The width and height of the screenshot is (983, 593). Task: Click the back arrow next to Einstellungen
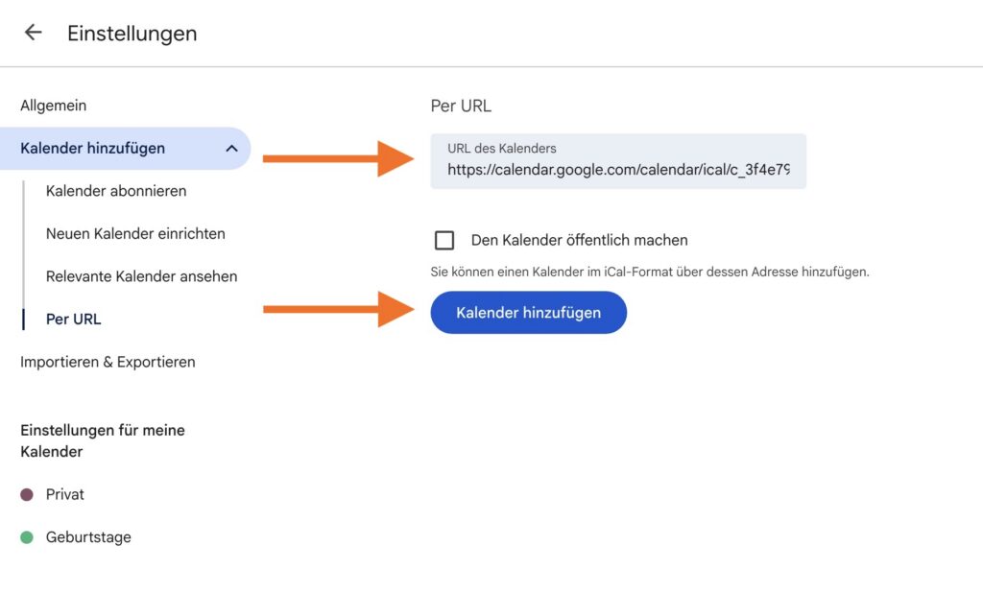33,33
